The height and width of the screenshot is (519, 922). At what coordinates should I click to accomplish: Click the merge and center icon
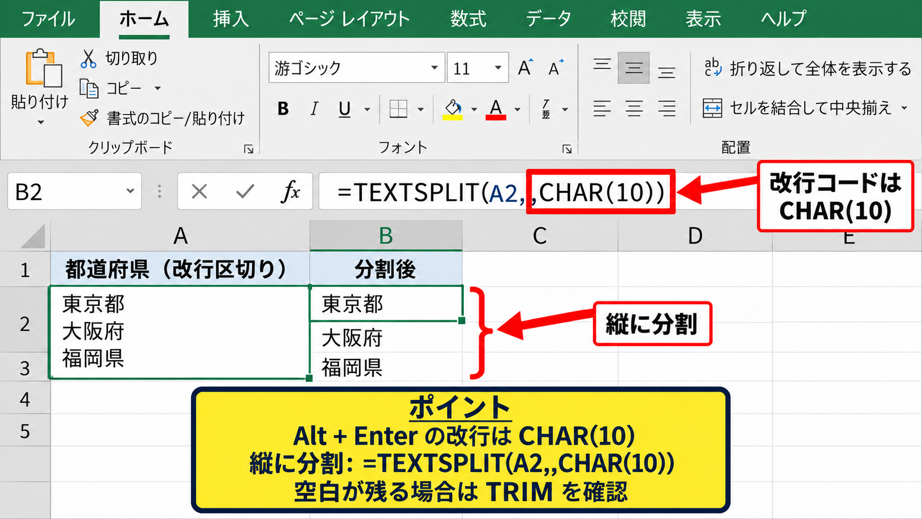tap(712, 108)
